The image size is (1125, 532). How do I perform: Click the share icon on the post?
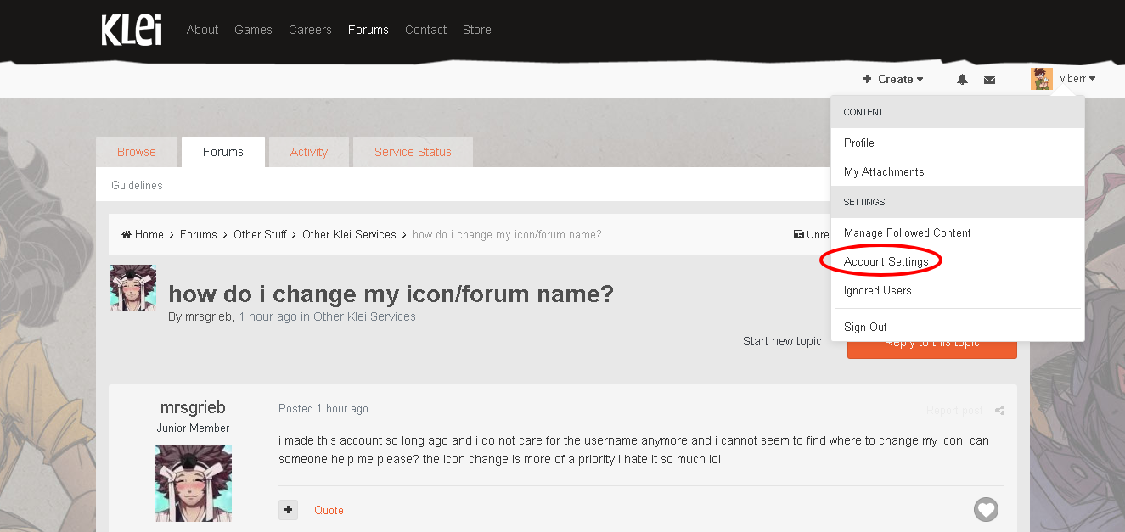(x=999, y=411)
